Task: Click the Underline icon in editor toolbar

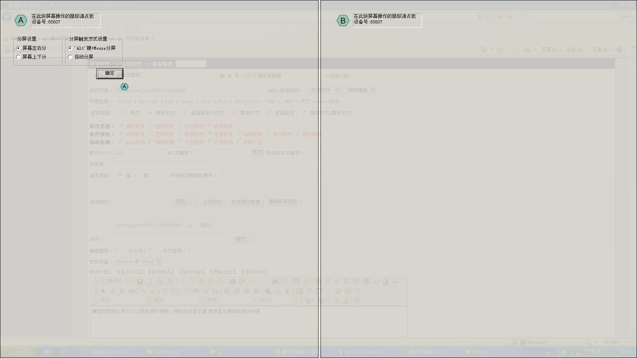Action: pos(122,291)
